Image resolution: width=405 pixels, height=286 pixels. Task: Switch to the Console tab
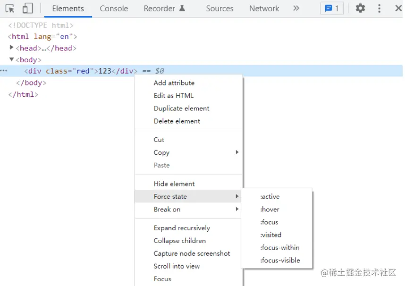[x=114, y=8]
